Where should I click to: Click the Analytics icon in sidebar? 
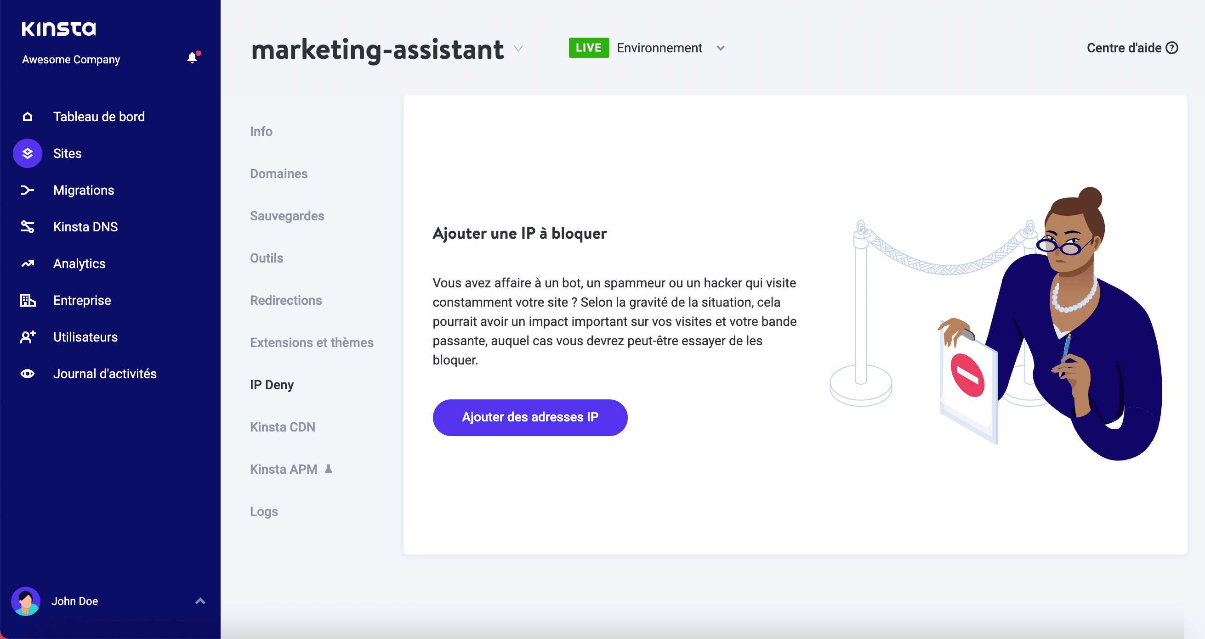coord(28,263)
